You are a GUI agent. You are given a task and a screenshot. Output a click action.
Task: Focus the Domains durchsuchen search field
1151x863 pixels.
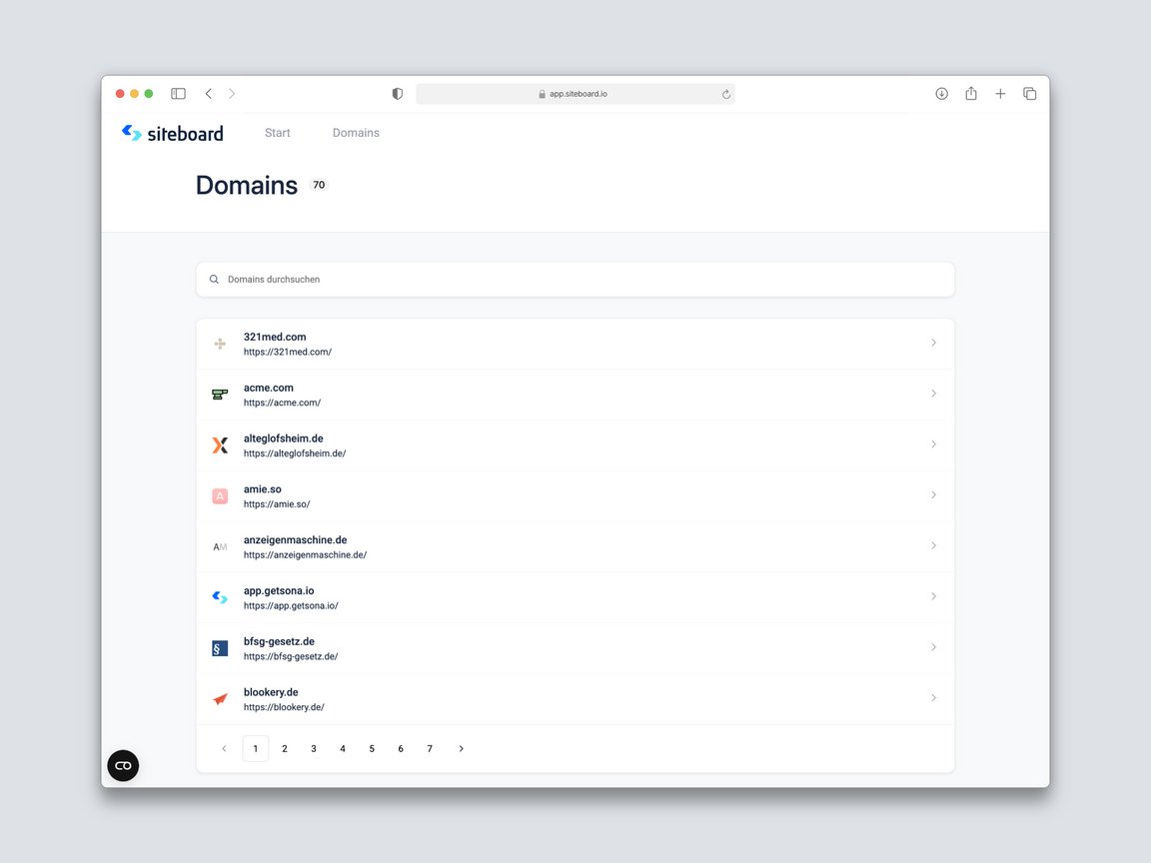pyautogui.click(x=575, y=280)
